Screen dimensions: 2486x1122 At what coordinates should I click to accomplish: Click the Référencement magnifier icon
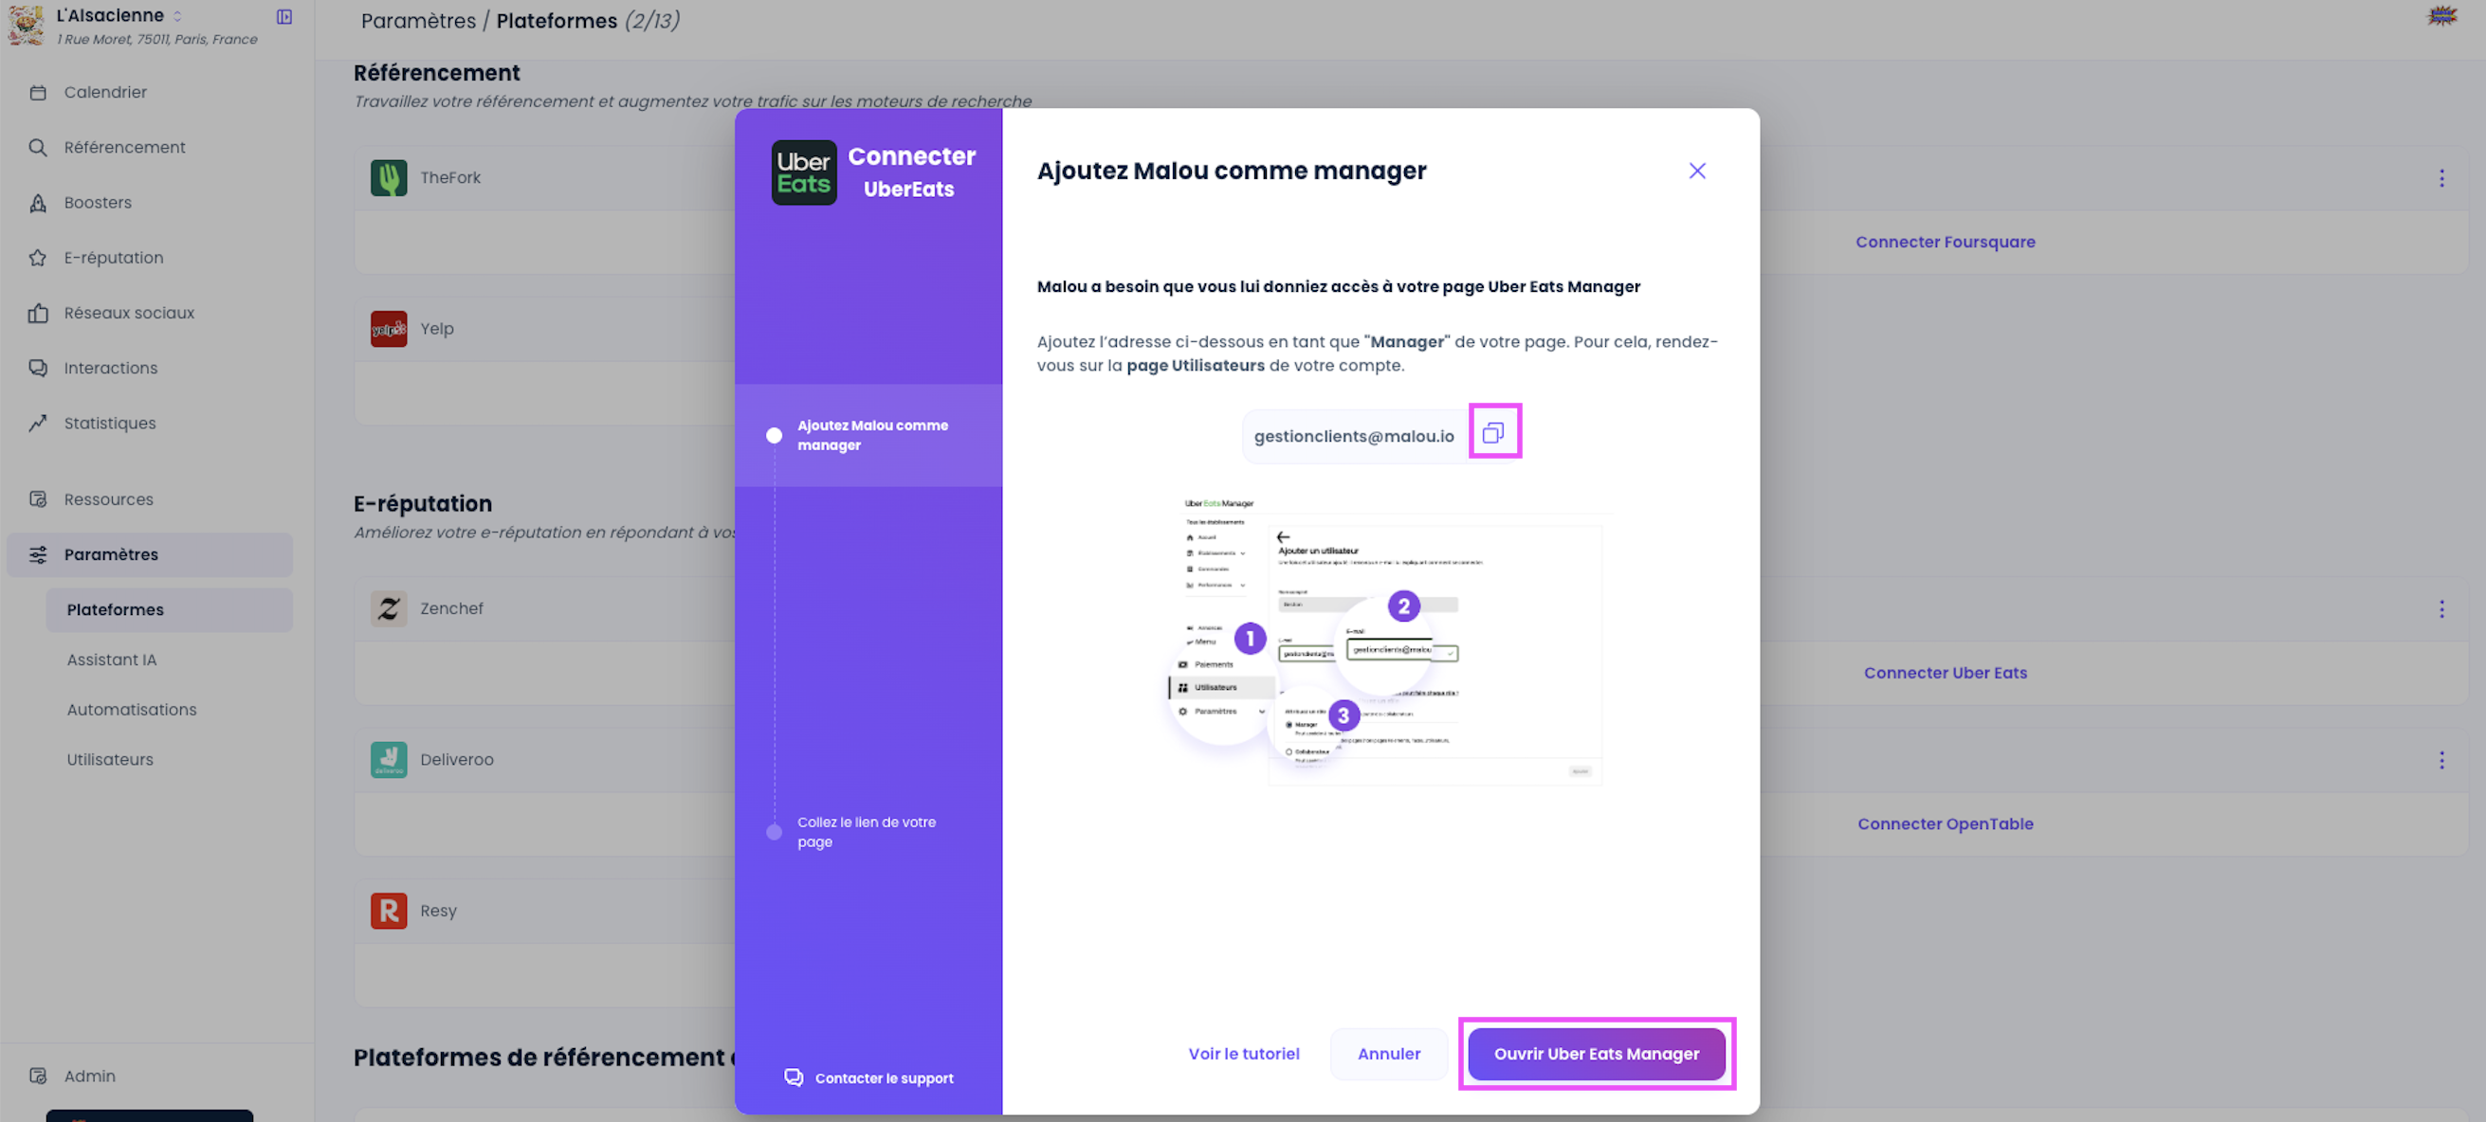pyautogui.click(x=38, y=147)
